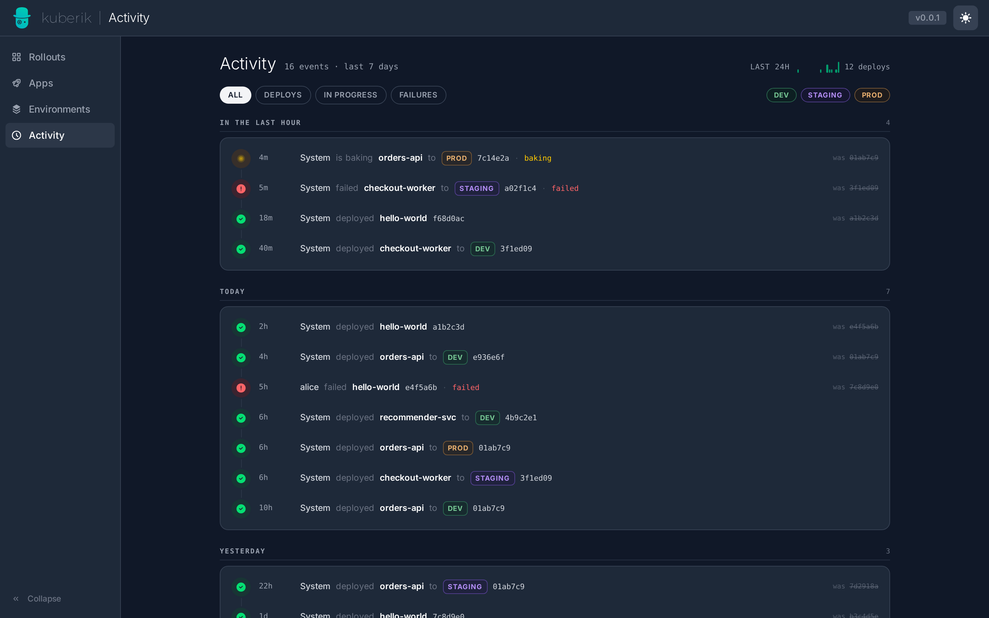The width and height of the screenshot is (989, 618).
Task: Open Rollouts in the sidebar
Action: (60, 57)
